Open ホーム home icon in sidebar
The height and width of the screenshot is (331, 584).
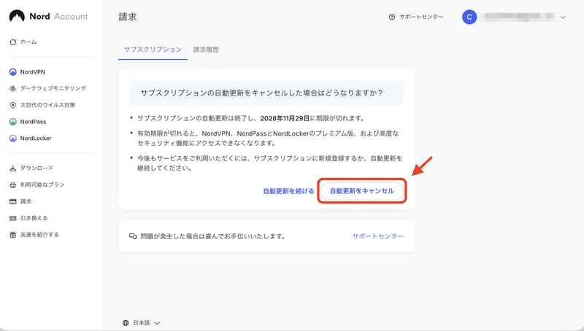click(12, 42)
